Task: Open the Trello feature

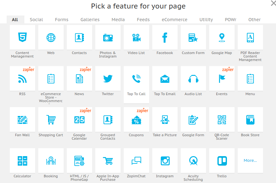Action: coord(222,160)
